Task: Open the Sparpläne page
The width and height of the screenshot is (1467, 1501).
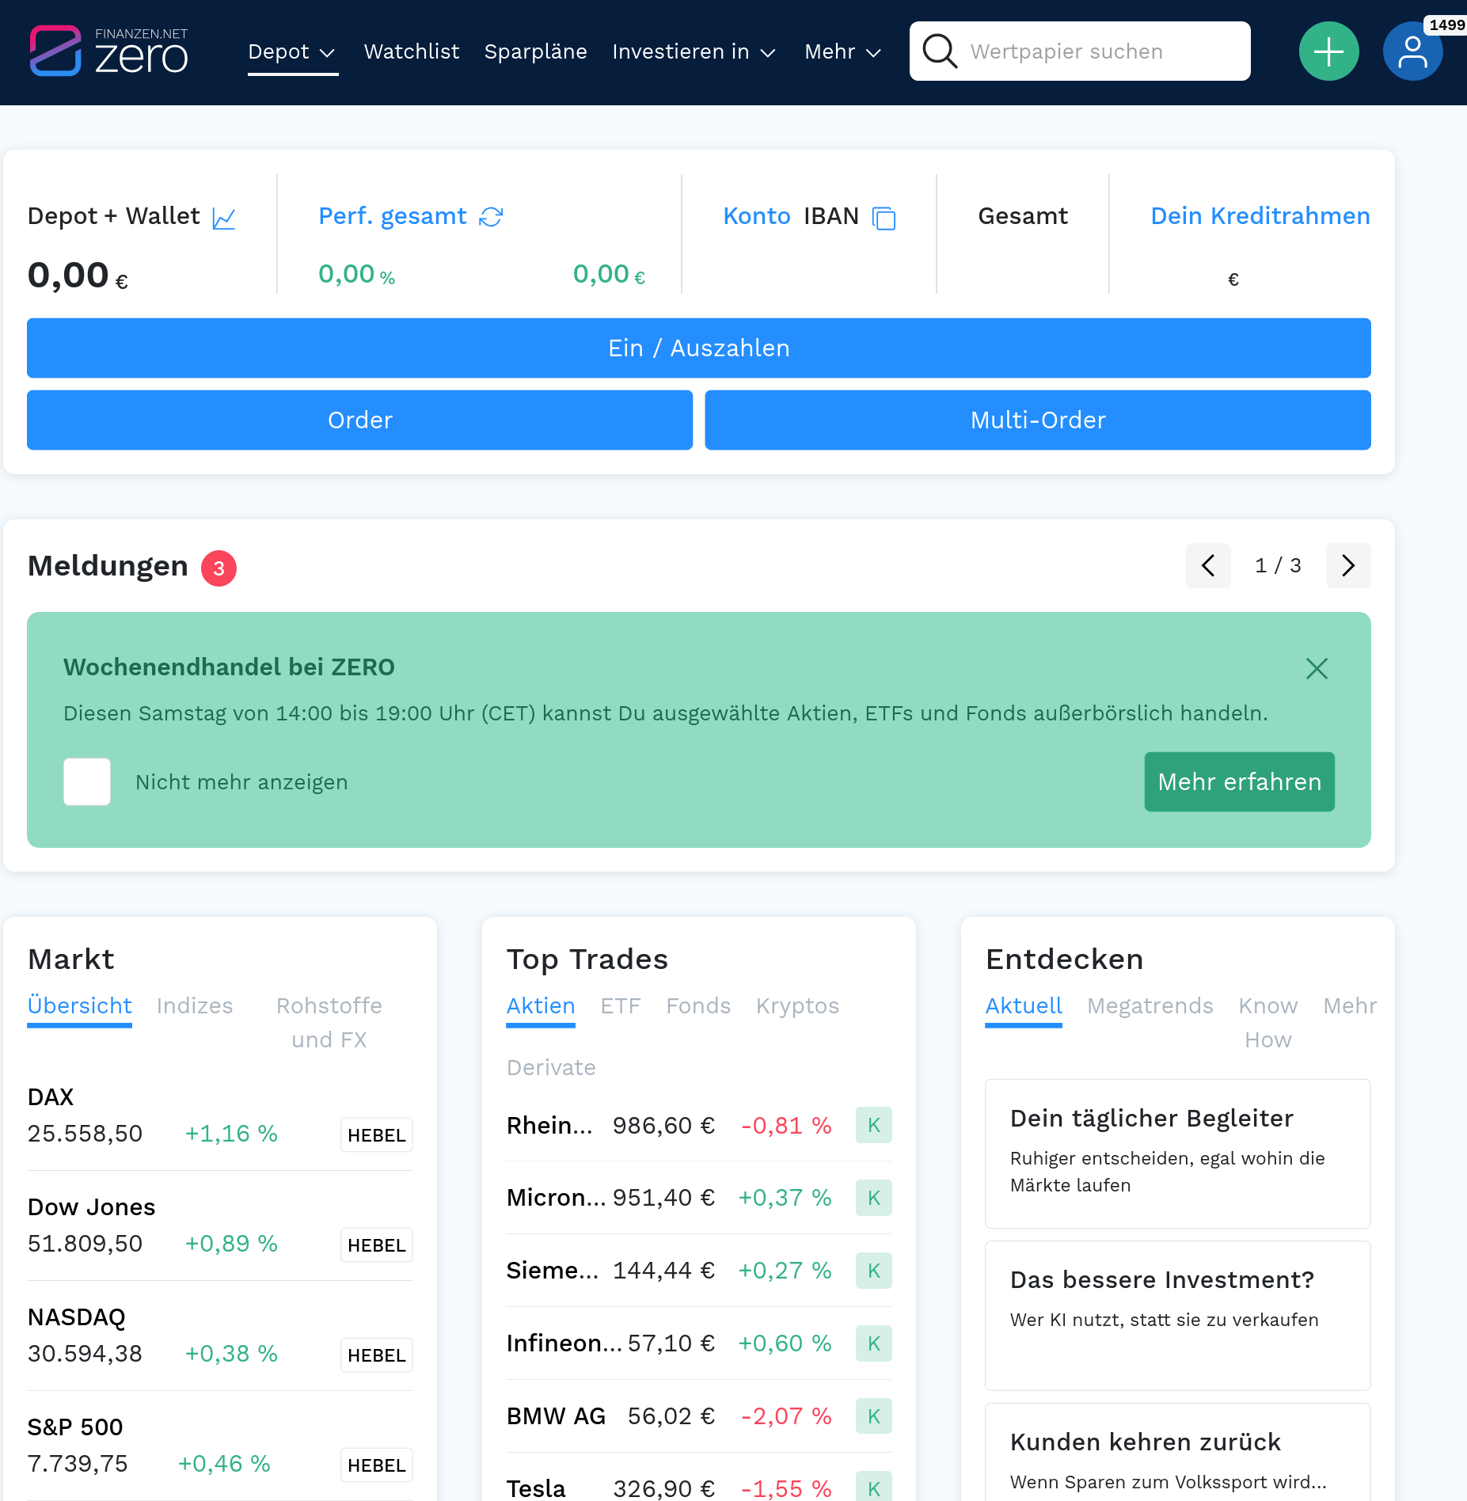Action: 535,51
